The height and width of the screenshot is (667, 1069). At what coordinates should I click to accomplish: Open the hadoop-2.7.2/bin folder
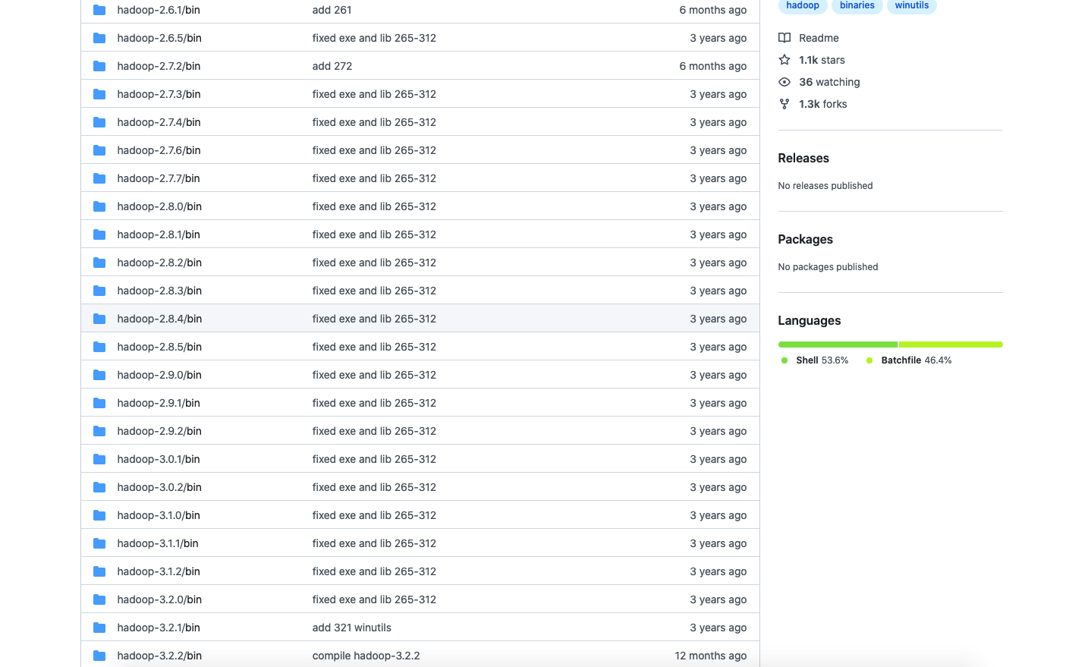tap(159, 66)
